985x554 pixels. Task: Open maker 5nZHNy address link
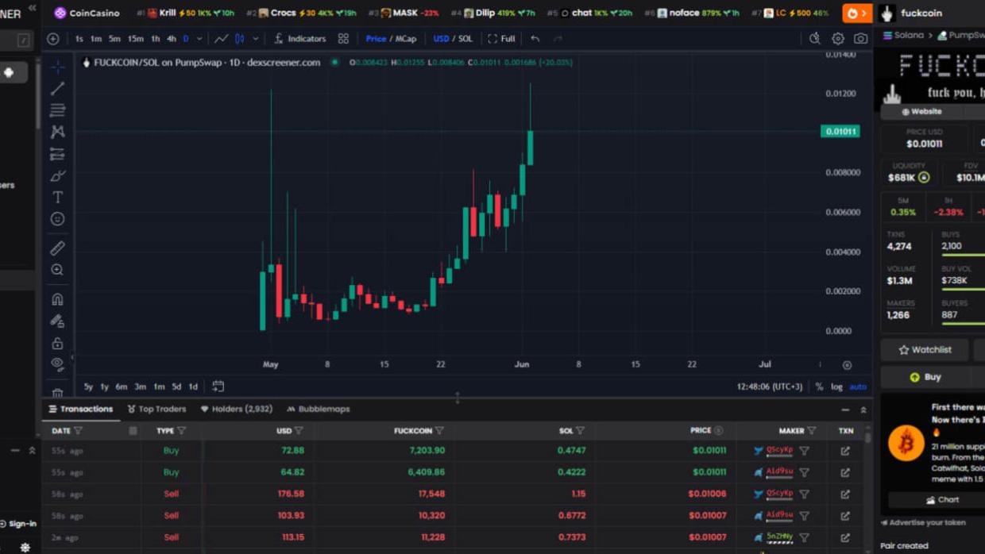coord(779,537)
